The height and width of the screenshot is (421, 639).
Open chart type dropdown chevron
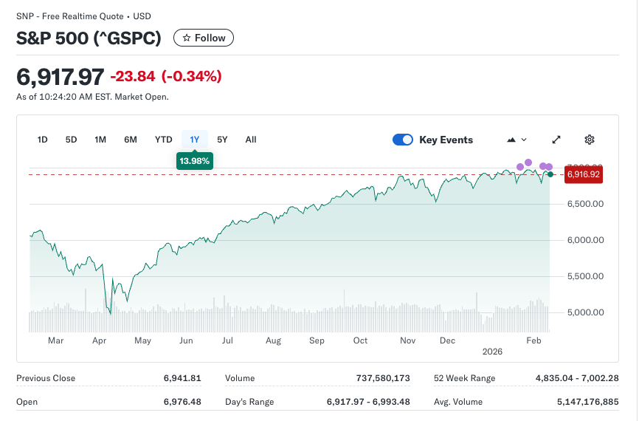coord(524,140)
